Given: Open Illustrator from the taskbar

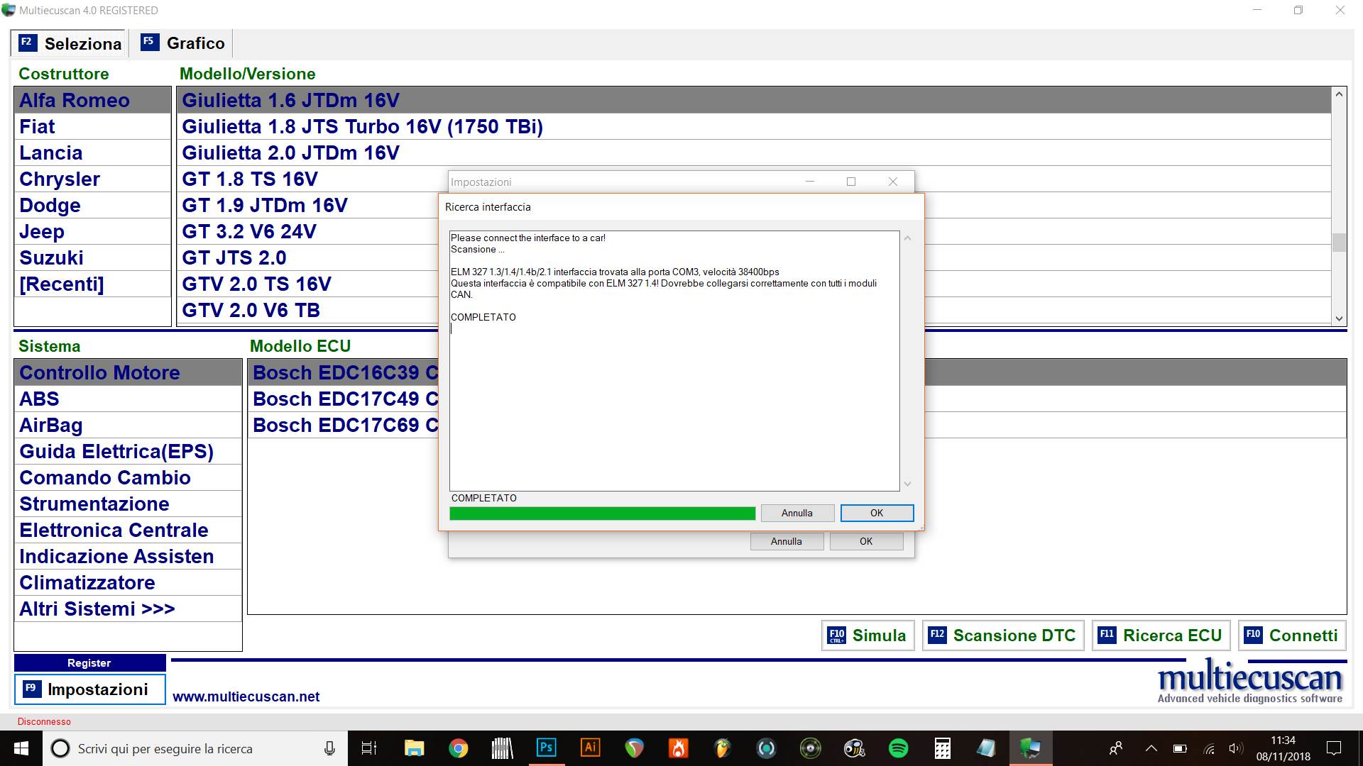Looking at the screenshot, I should (x=590, y=748).
